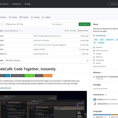This screenshot has height=118, width=118.
Task: Focus the Go to file search box
Action: [64, 24]
